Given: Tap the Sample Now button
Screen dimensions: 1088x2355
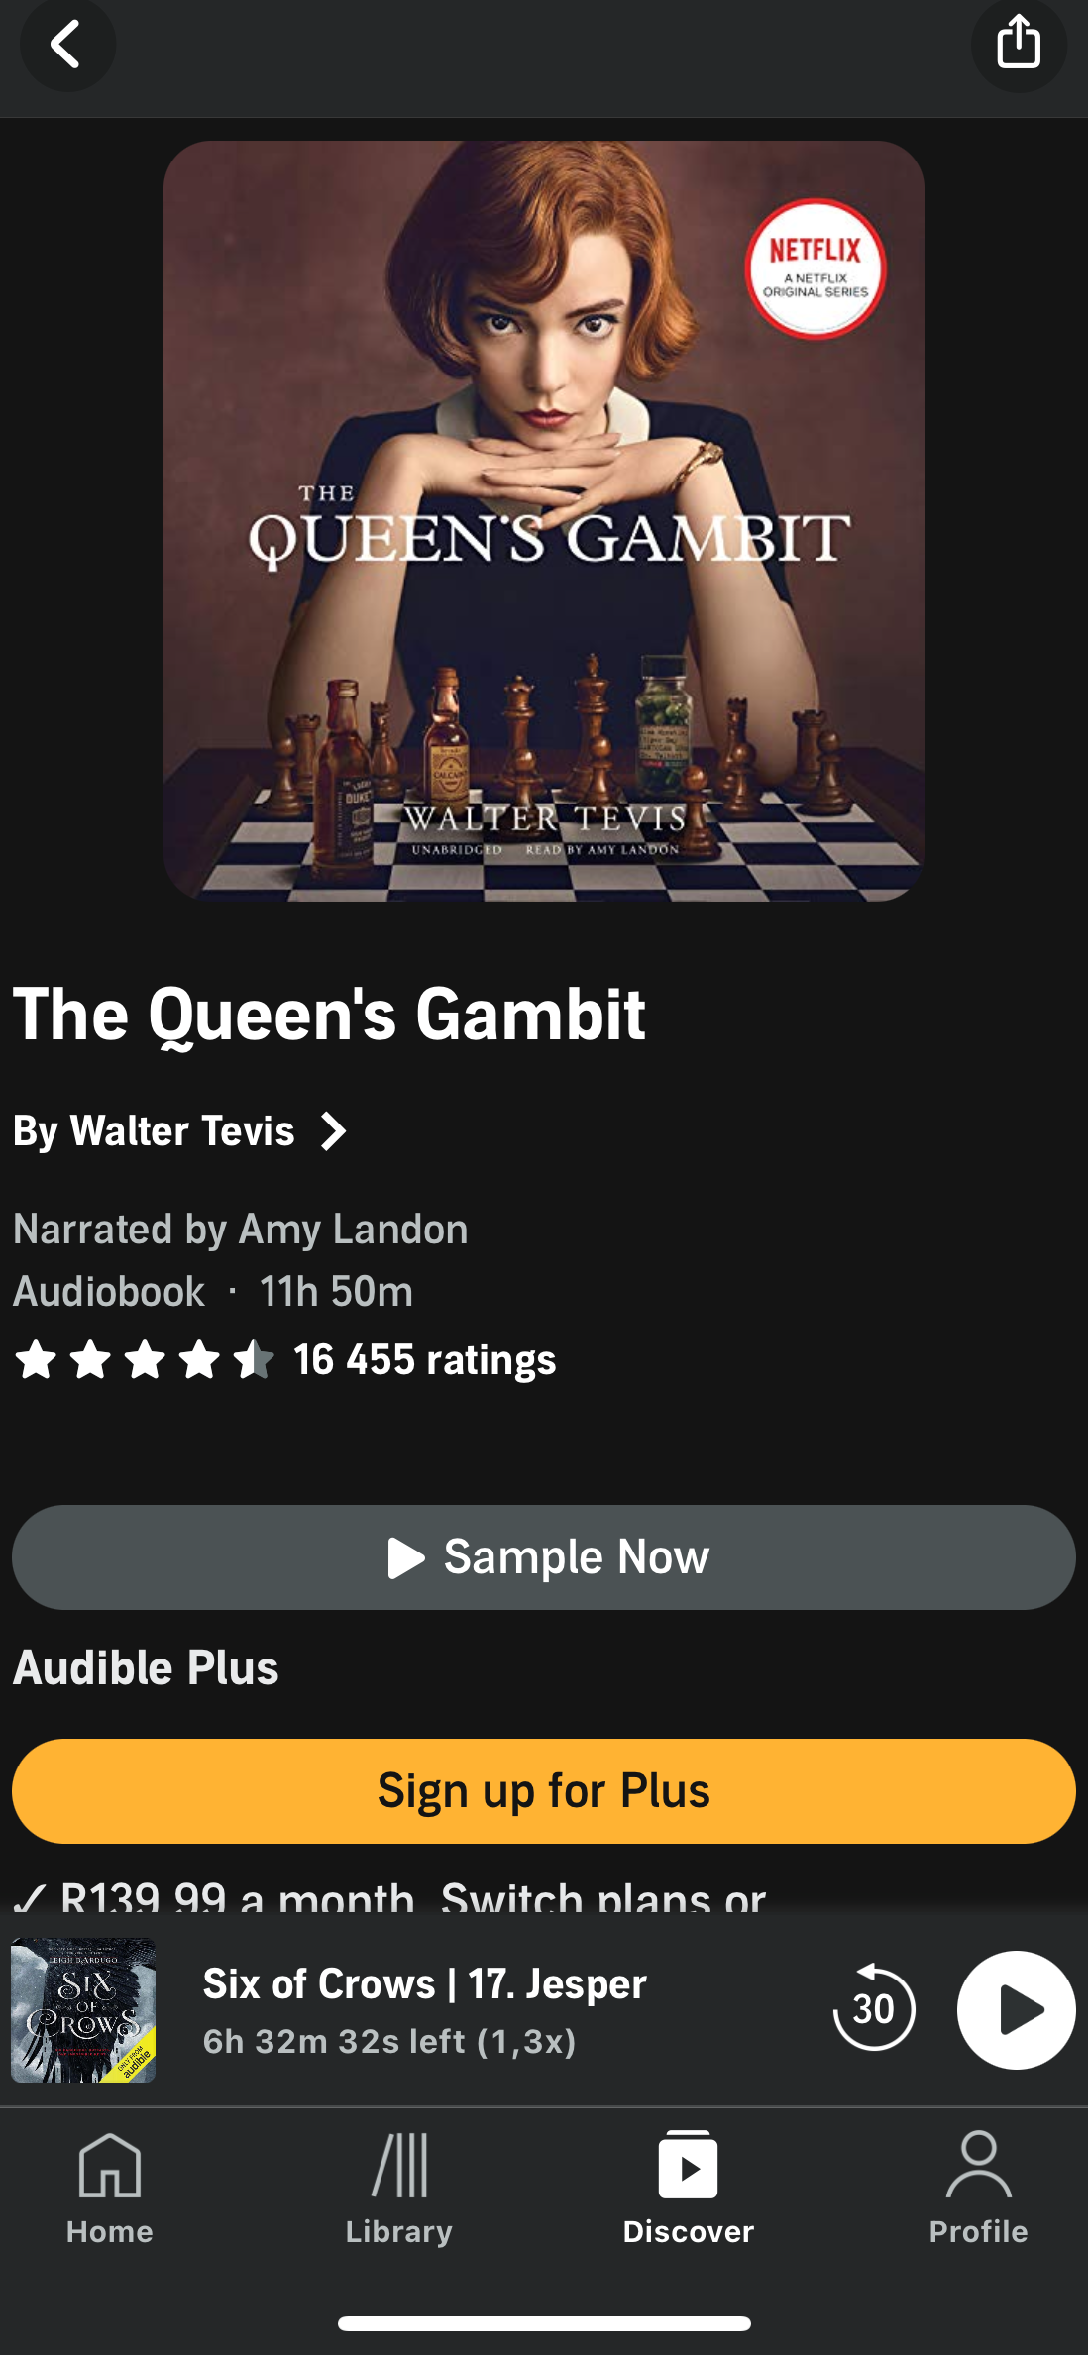Looking at the screenshot, I should click(544, 1557).
